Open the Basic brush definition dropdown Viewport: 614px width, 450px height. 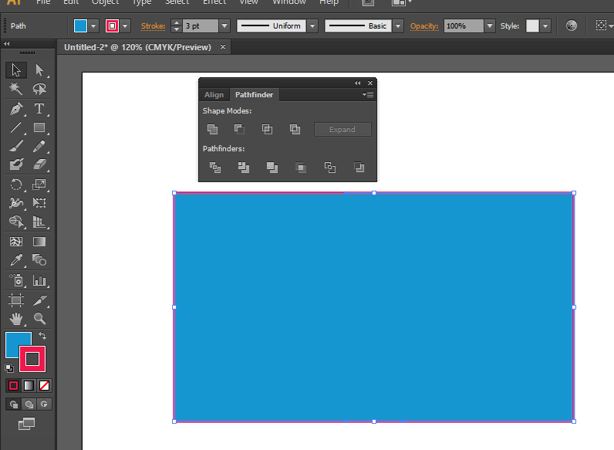pos(398,25)
